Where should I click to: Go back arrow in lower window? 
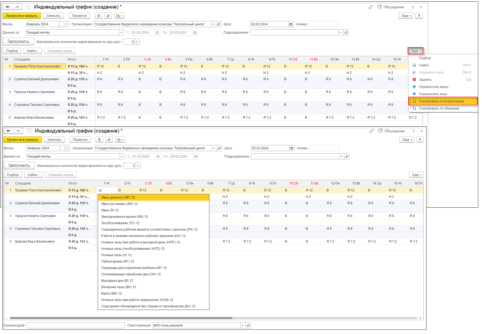pos(9,131)
